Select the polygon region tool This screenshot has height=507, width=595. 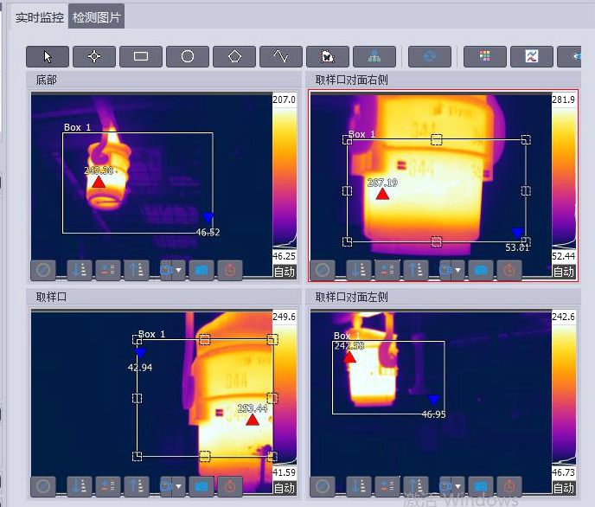tap(234, 56)
